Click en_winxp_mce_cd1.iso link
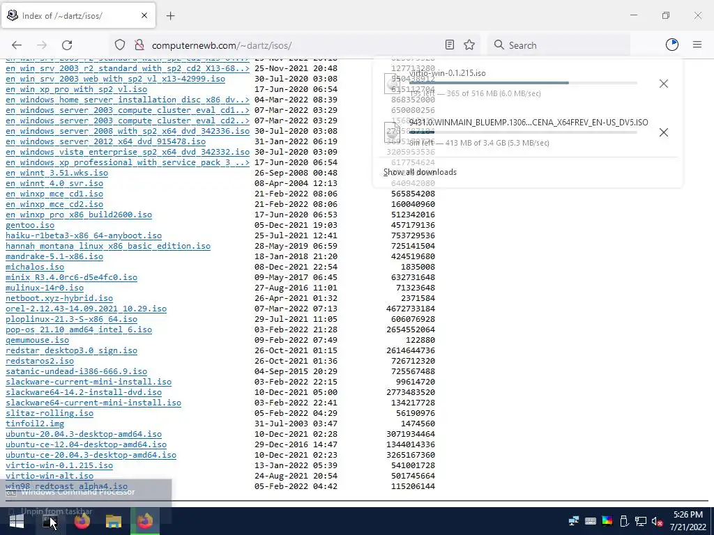Viewport: 714px width, 535px height. pos(54,194)
